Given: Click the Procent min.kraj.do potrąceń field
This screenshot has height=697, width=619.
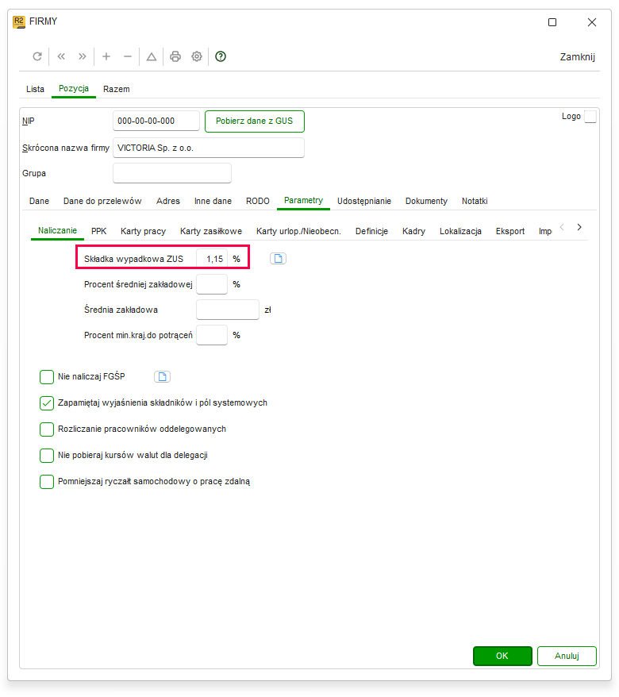Looking at the screenshot, I should pyautogui.click(x=212, y=335).
